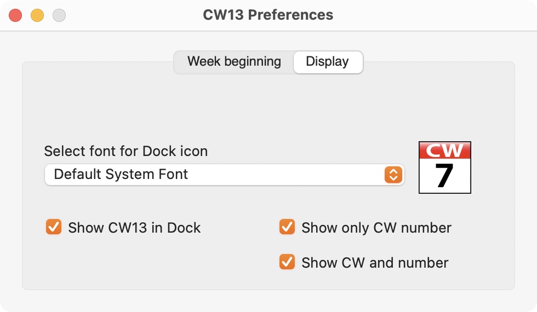
Task: Uncheck the Show only CW number checkbox
Action: point(287,227)
